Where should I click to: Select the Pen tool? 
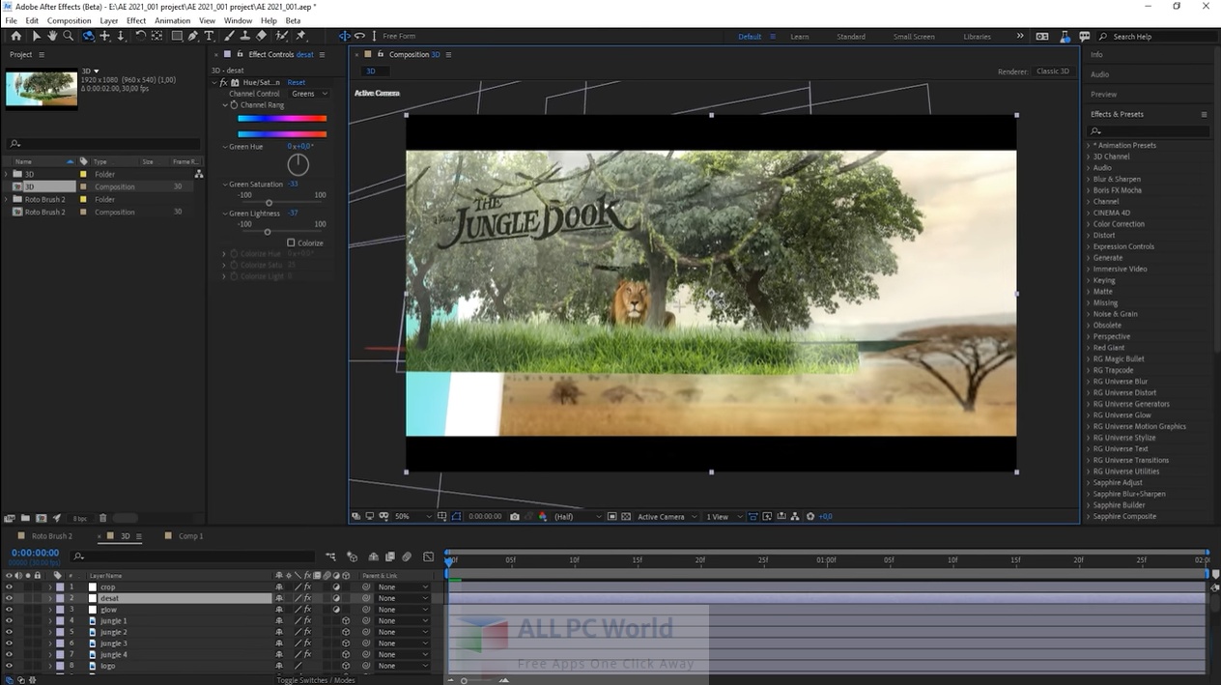click(x=193, y=36)
